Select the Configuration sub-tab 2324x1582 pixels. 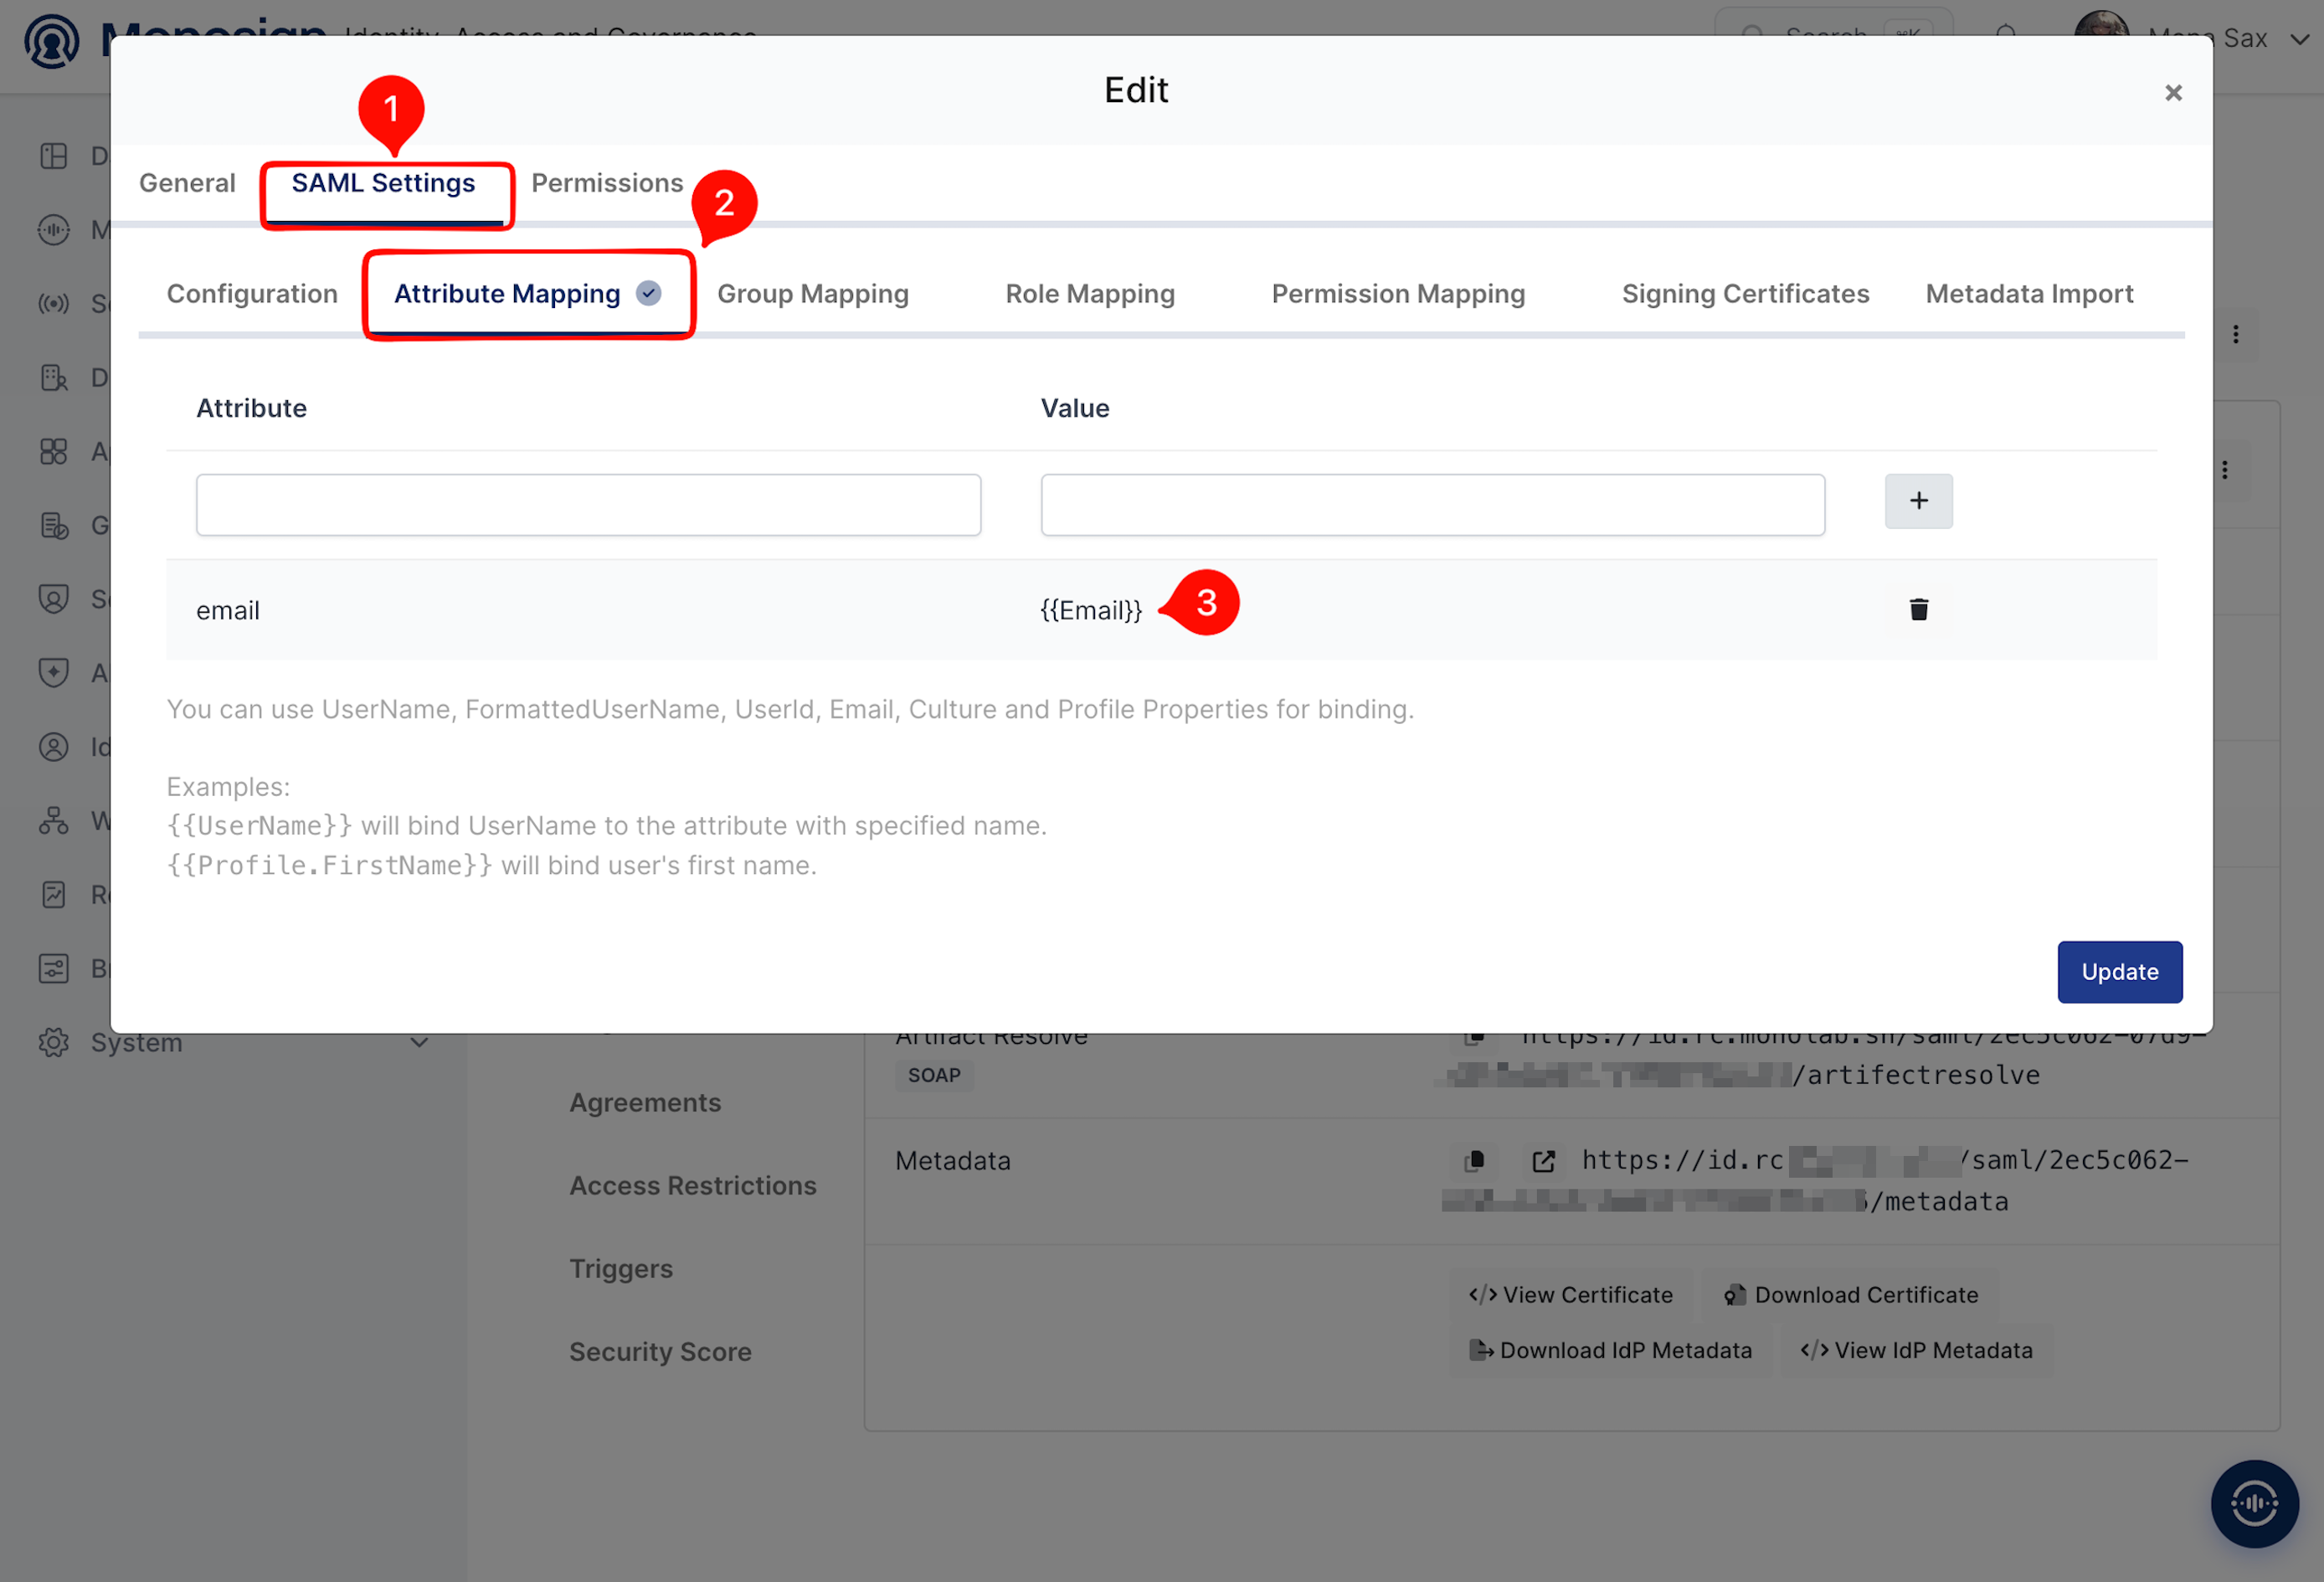tap(252, 294)
